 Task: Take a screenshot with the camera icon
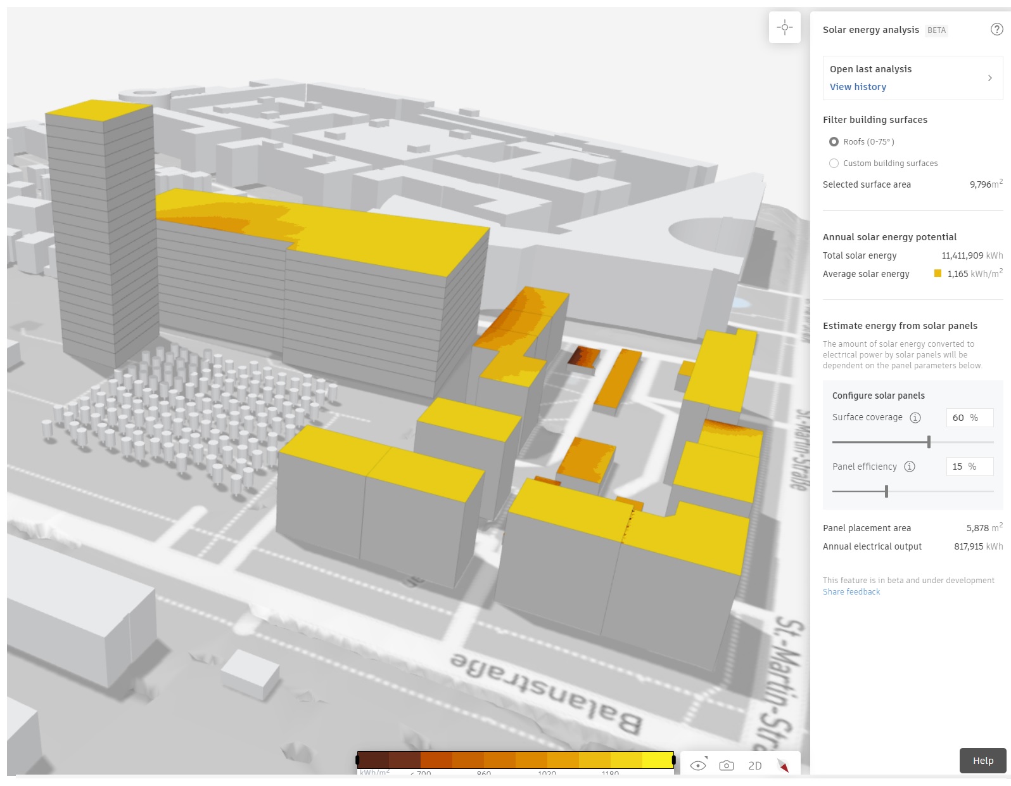[x=727, y=765]
